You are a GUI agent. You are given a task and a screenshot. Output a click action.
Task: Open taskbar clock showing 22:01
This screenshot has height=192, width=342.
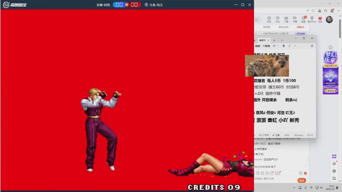pos(330,188)
